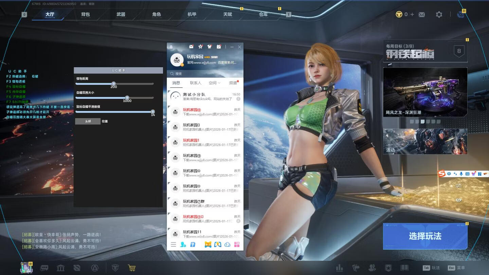Switch to the 联系人 tab in QQ

click(x=196, y=83)
